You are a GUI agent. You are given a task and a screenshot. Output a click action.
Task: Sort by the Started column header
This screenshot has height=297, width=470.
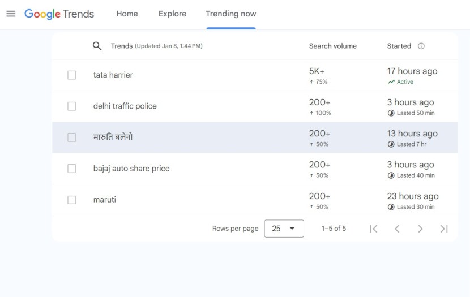pyautogui.click(x=399, y=46)
